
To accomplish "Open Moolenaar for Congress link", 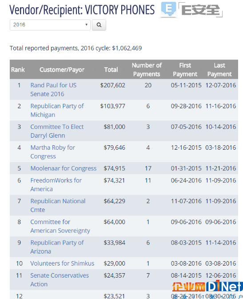I will [x=64, y=168].
